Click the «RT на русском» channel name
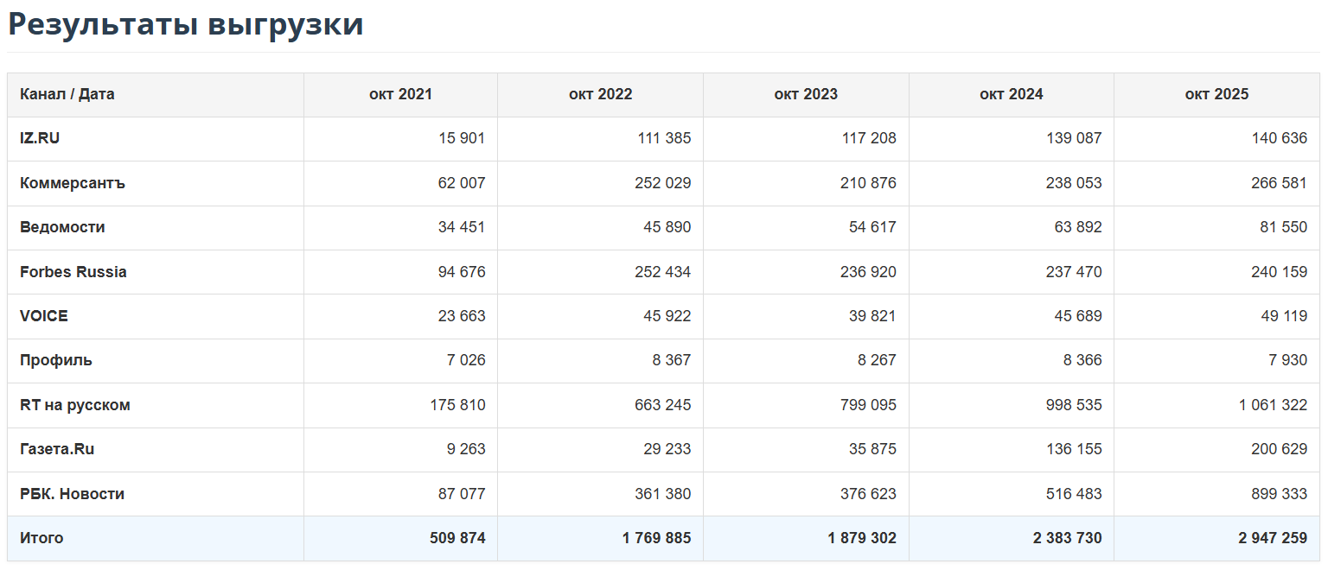This screenshot has width=1328, height=570. tap(74, 405)
